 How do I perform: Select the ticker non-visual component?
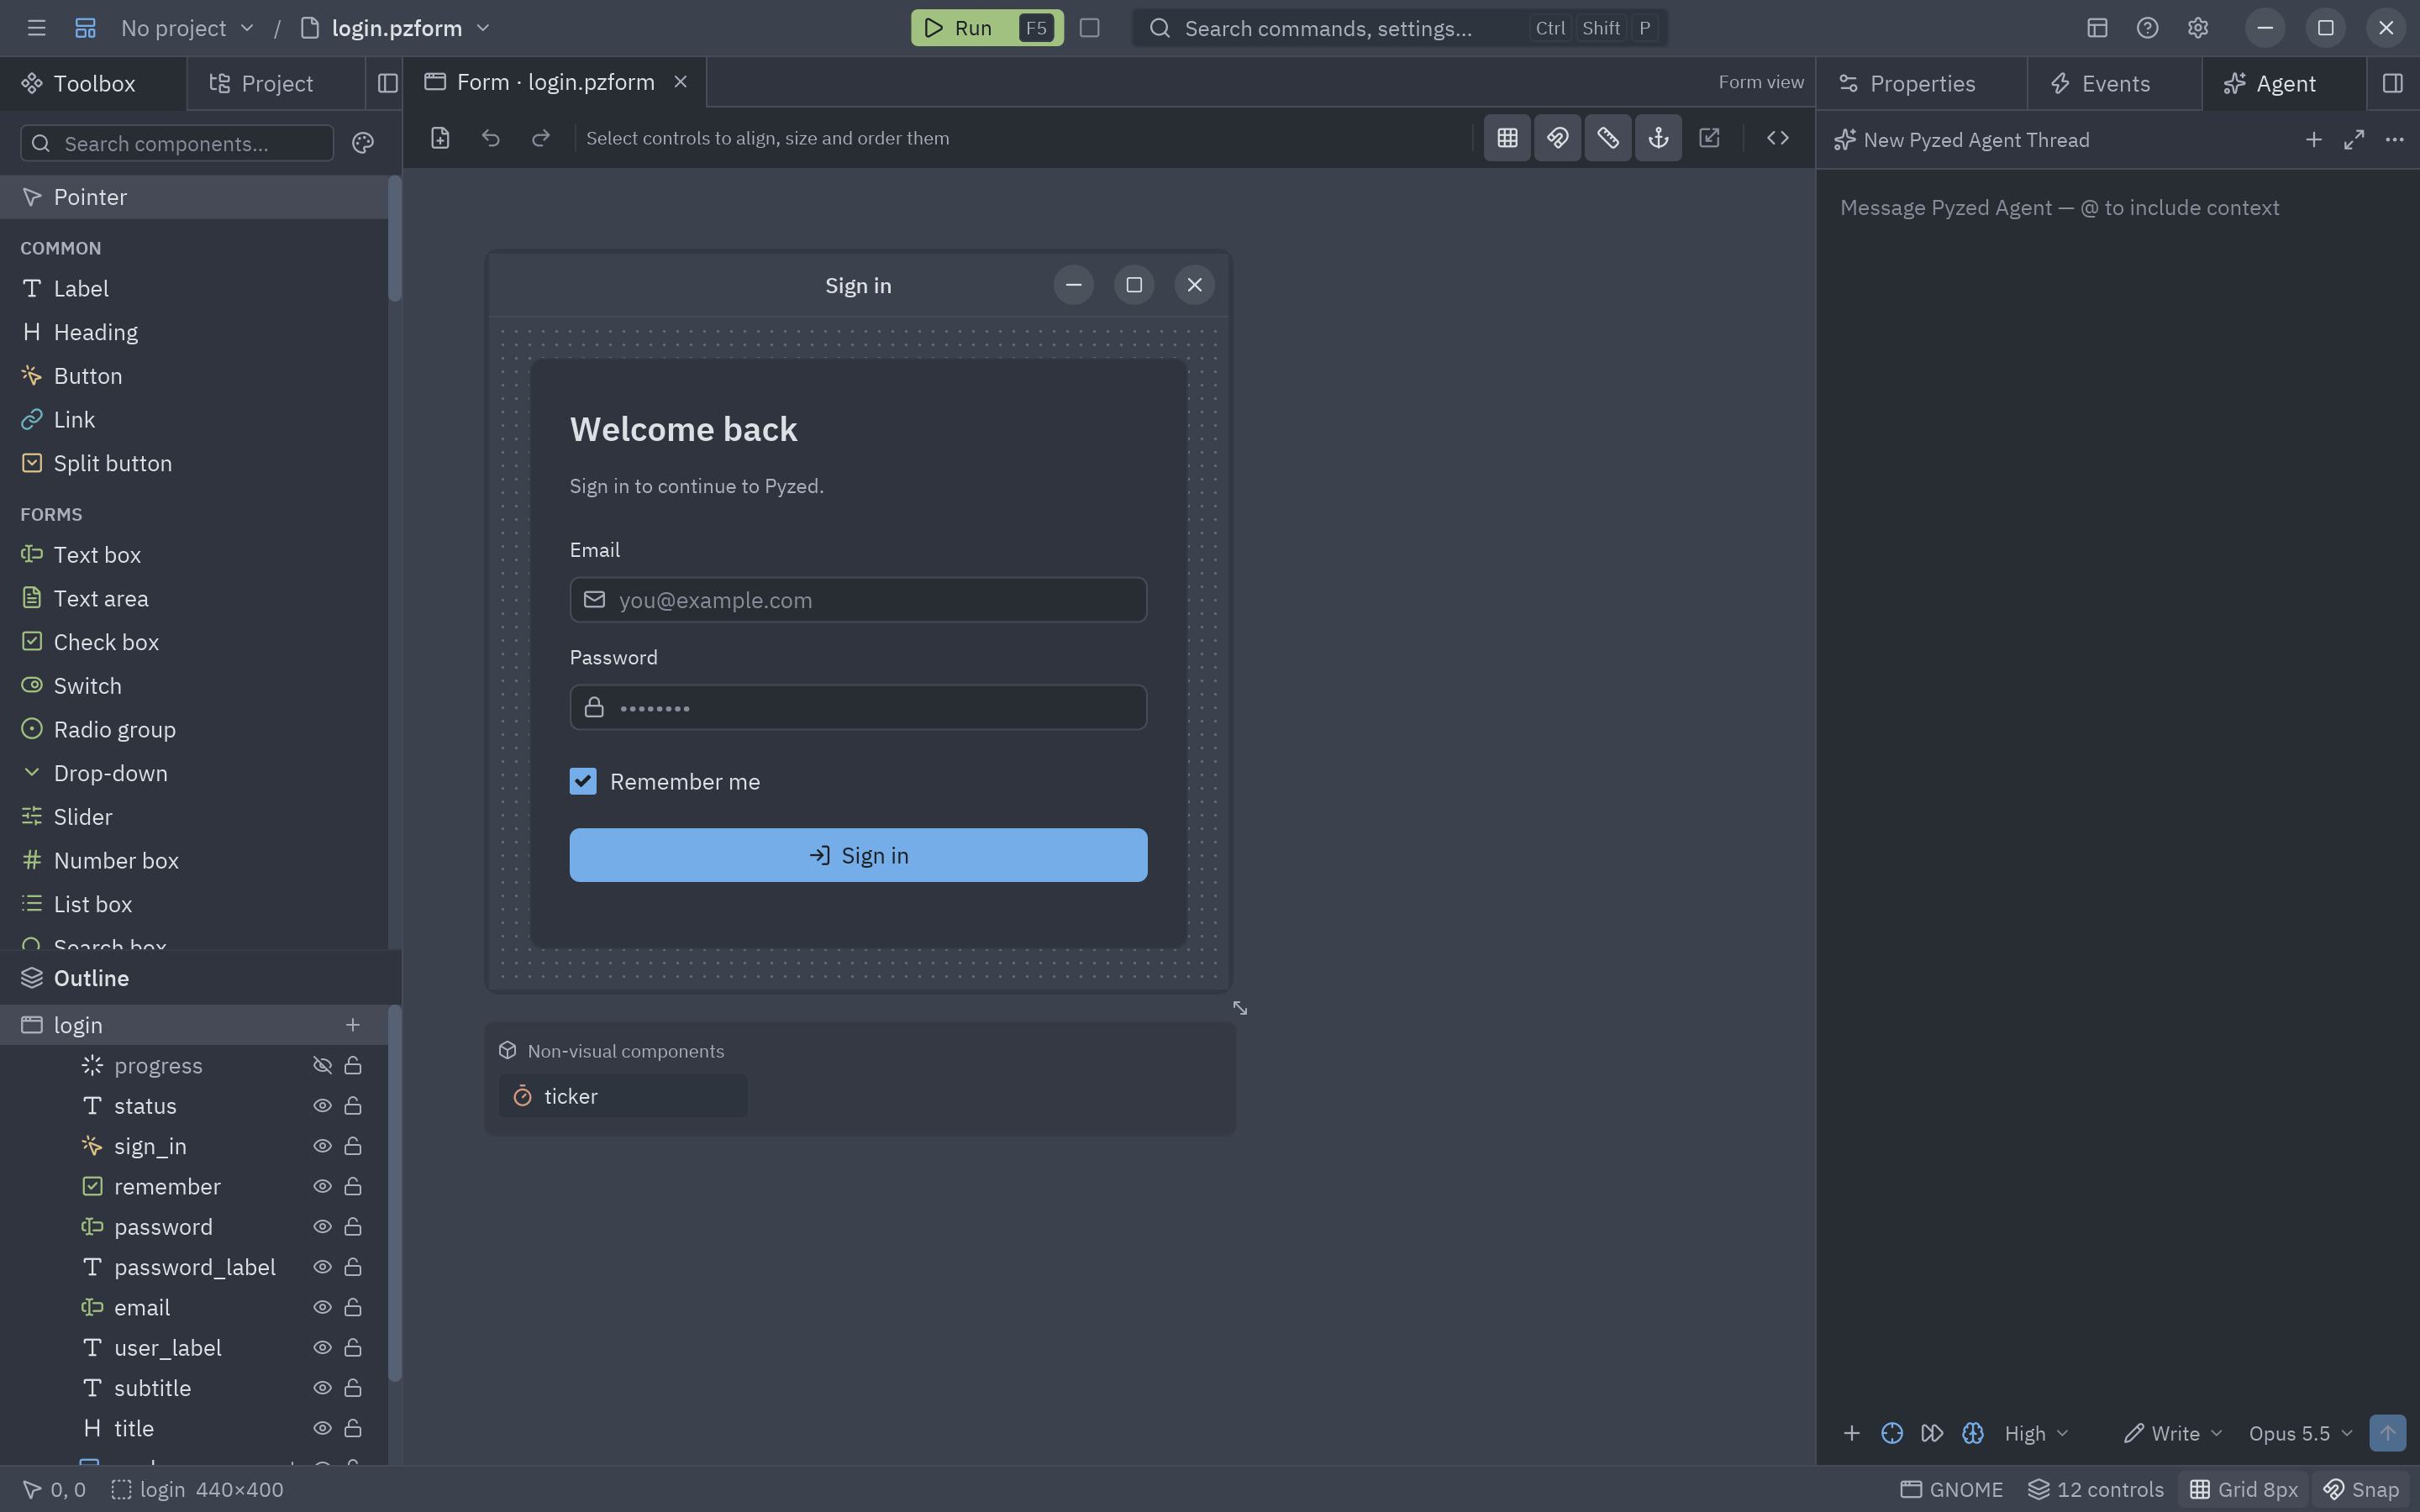tap(622, 1096)
